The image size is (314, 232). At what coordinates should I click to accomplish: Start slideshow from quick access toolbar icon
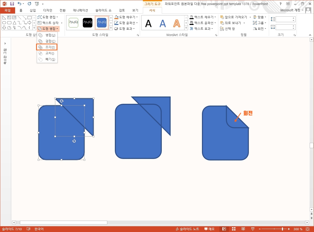(x=37, y=4)
